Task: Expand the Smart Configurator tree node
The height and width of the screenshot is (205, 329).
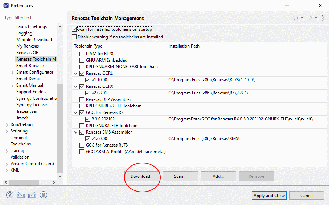Action: pos(13,72)
